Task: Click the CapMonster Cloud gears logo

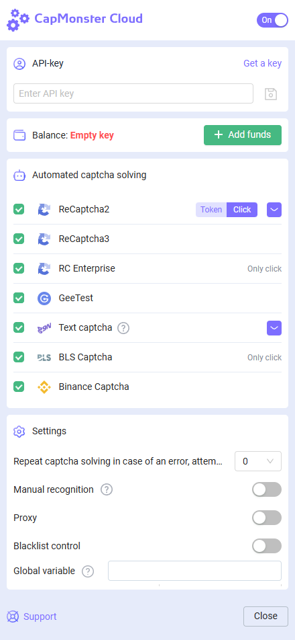Action: [x=18, y=20]
